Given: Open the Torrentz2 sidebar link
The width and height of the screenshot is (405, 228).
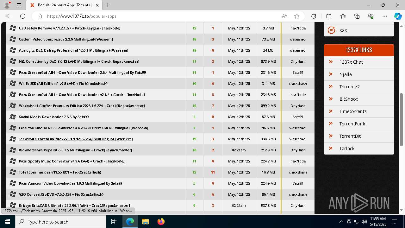Looking at the screenshot, I should (350, 87).
